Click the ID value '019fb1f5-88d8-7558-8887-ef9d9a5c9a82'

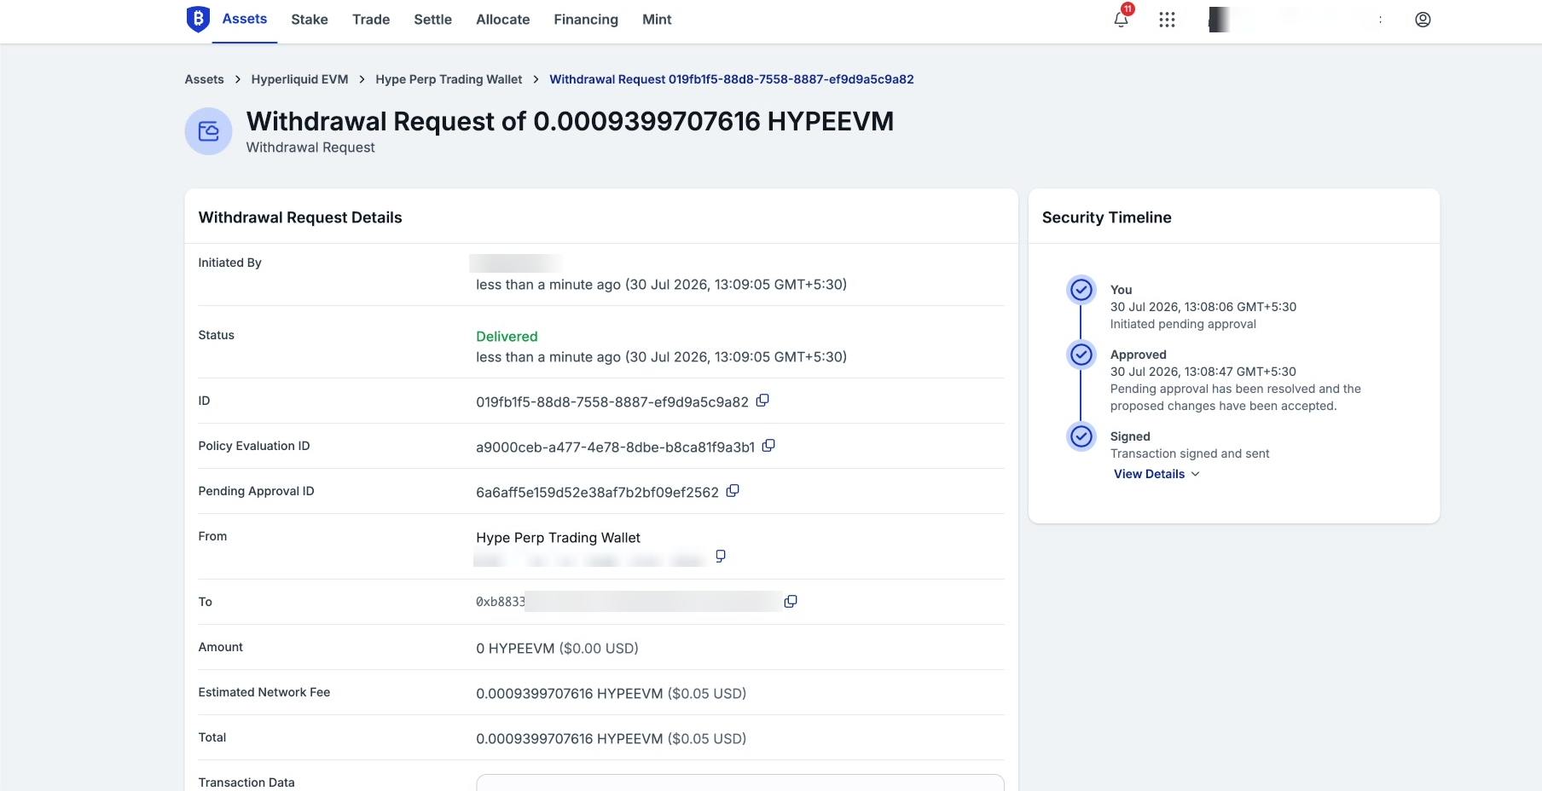612,402
